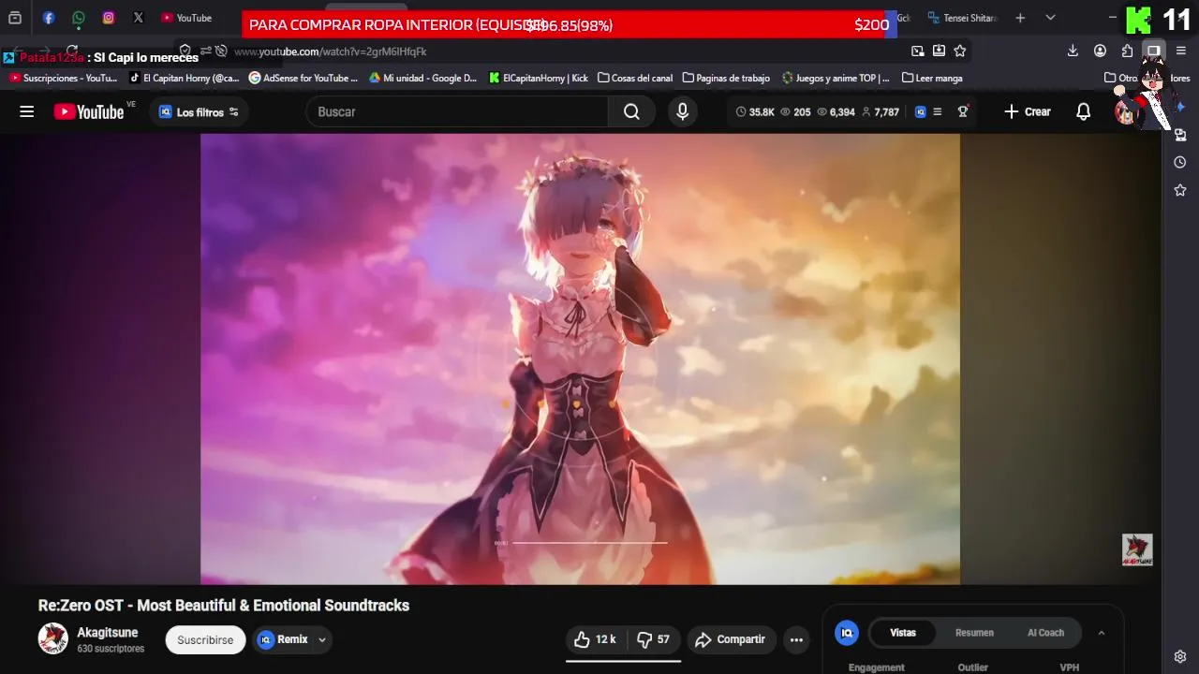This screenshot has width=1199, height=674.
Task: Switch to the Tensei Shitara browser tab
Action: (962, 18)
